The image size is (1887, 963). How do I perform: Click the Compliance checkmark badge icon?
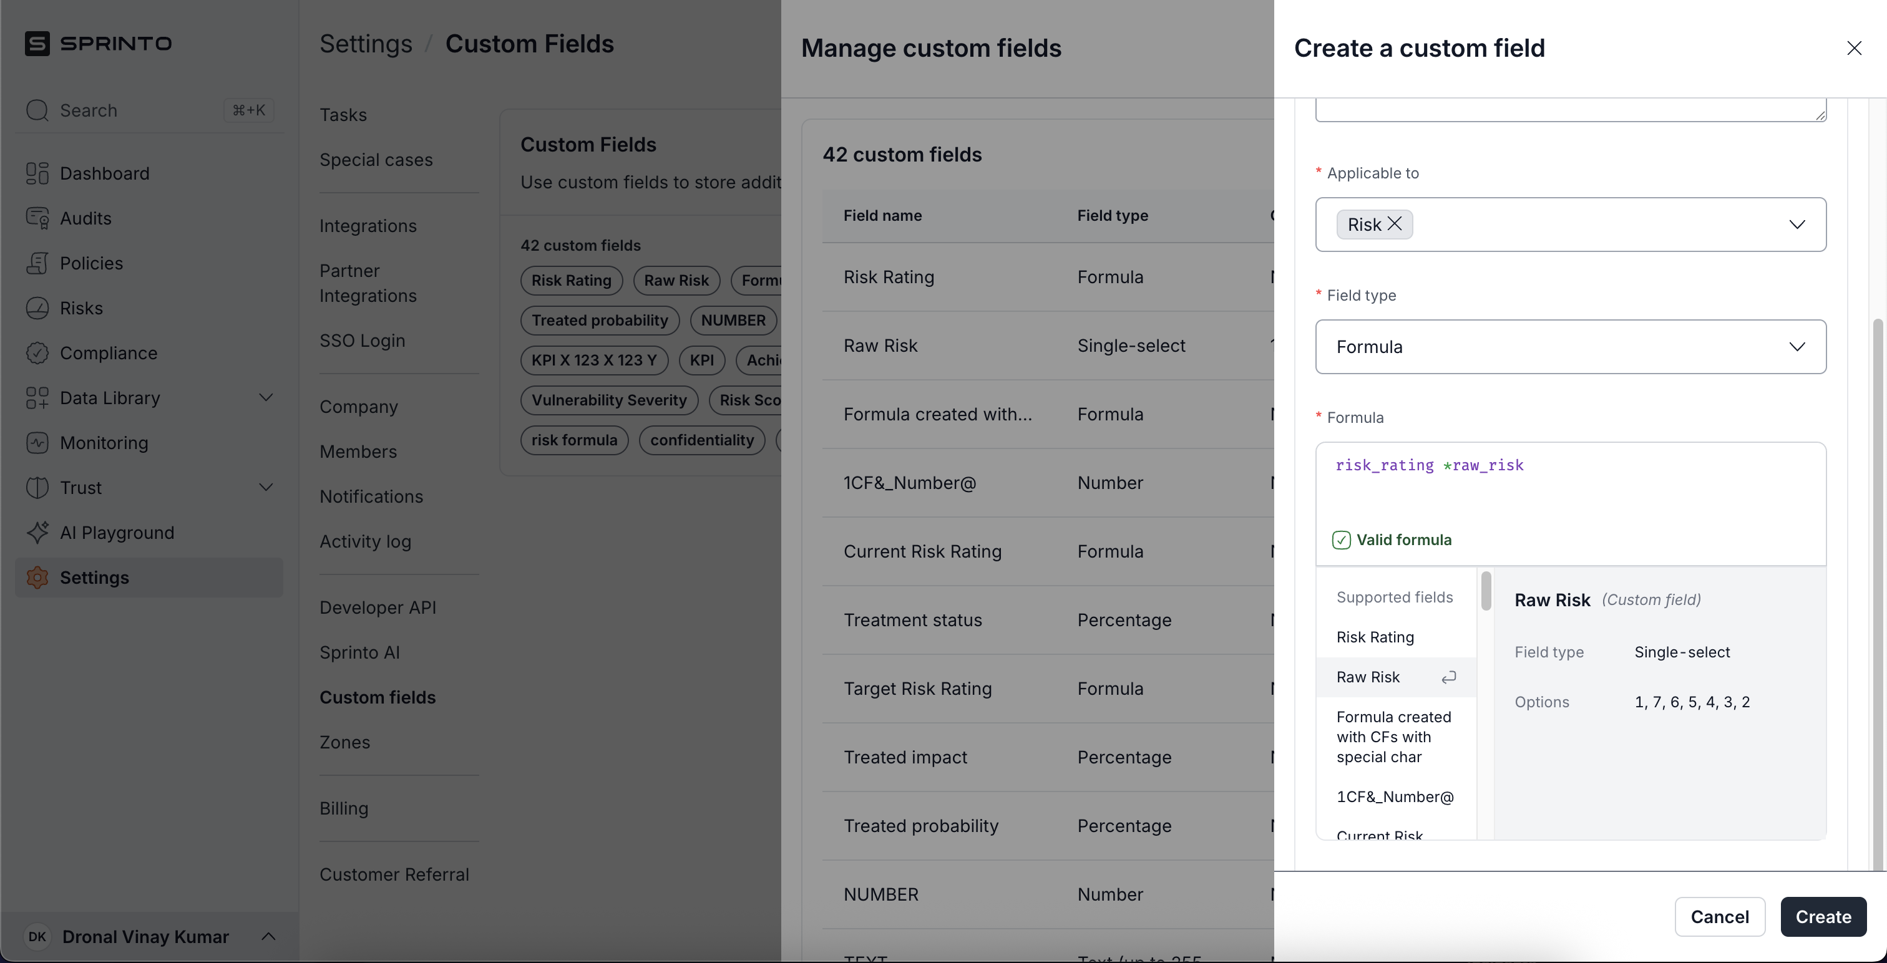click(37, 353)
